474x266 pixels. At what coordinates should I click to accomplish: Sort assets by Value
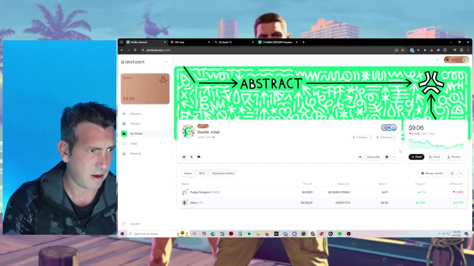(x=382, y=184)
